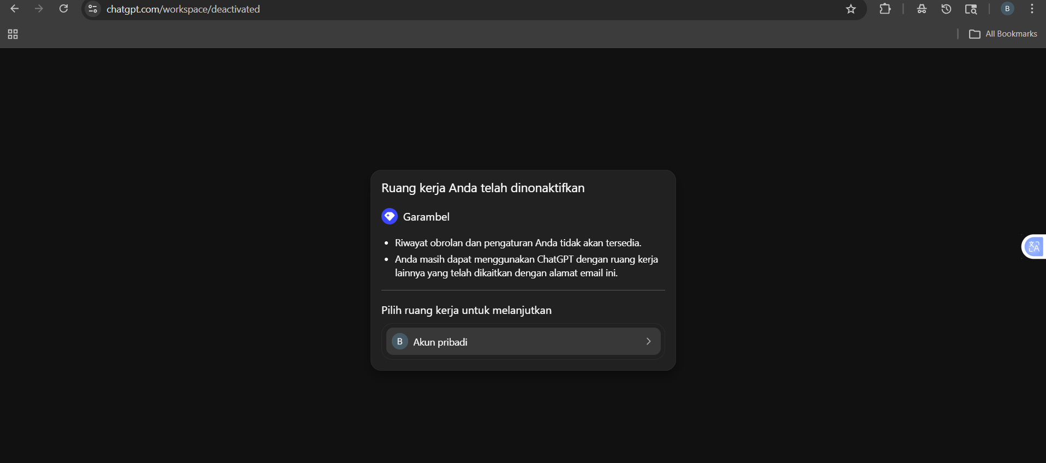Click the incognito hat-and-glasses toolbar icon

tap(922, 9)
